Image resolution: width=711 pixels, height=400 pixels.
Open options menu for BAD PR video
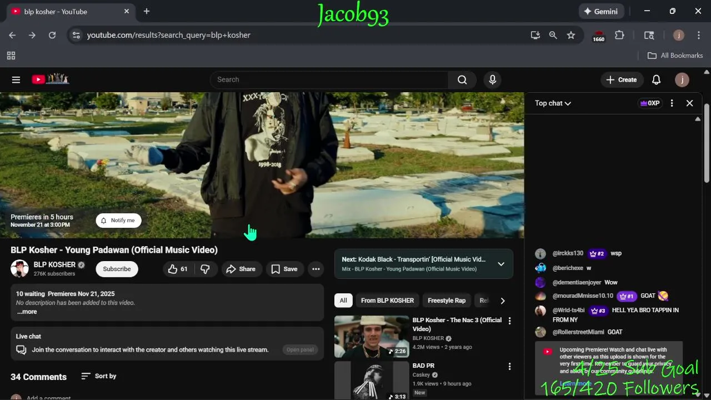click(x=509, y=366)
